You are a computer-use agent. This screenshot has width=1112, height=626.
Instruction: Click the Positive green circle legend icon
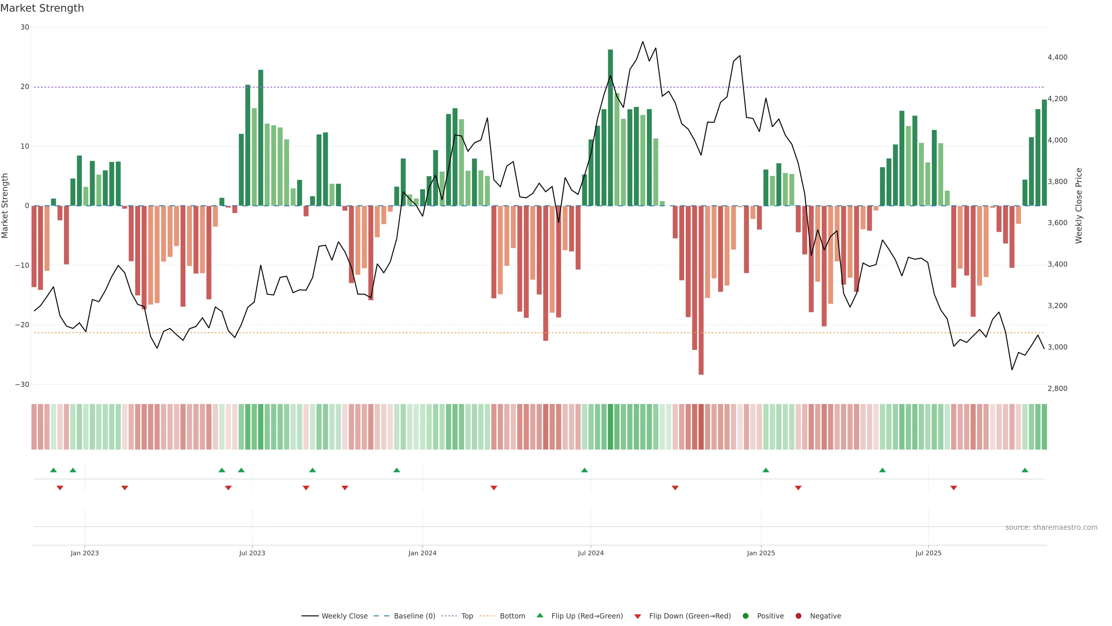[x=745, y=616]
